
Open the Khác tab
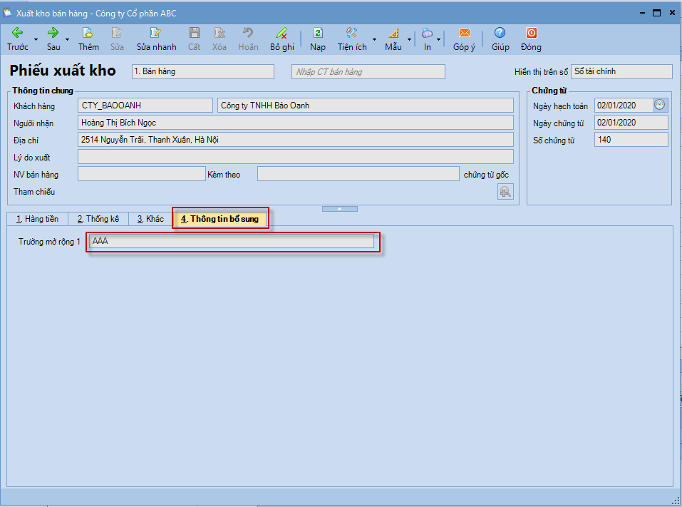coord(150,219)
